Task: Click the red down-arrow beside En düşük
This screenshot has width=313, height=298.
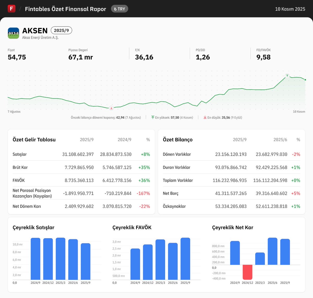Action: (205, 117)
